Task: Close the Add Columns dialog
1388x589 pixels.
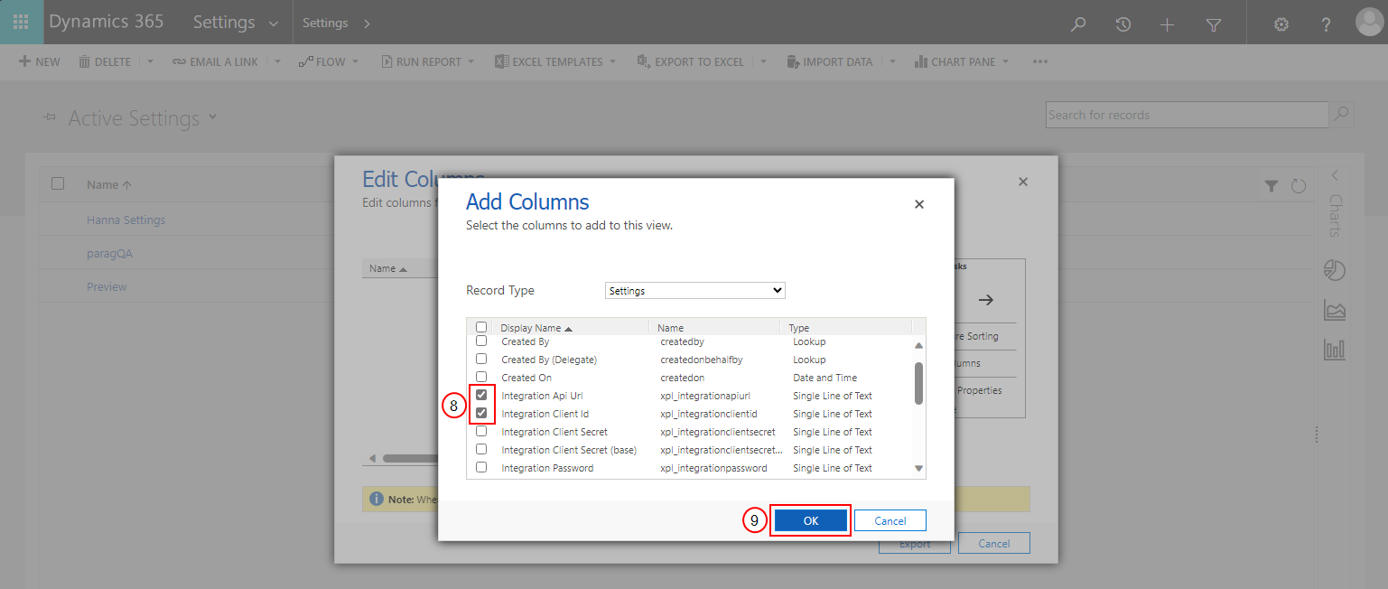Action: (x=919, y=204)
